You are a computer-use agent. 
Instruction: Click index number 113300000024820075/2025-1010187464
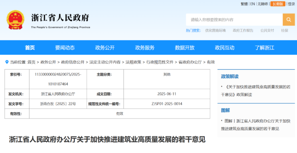(x=58, y=79)
